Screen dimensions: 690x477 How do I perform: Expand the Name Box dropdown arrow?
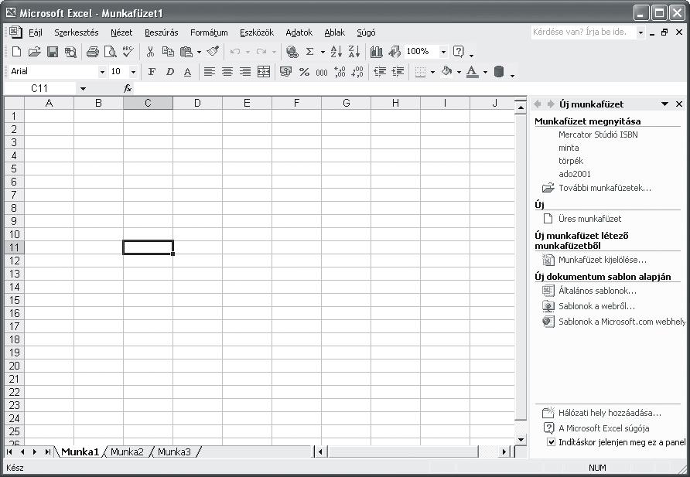84,89
